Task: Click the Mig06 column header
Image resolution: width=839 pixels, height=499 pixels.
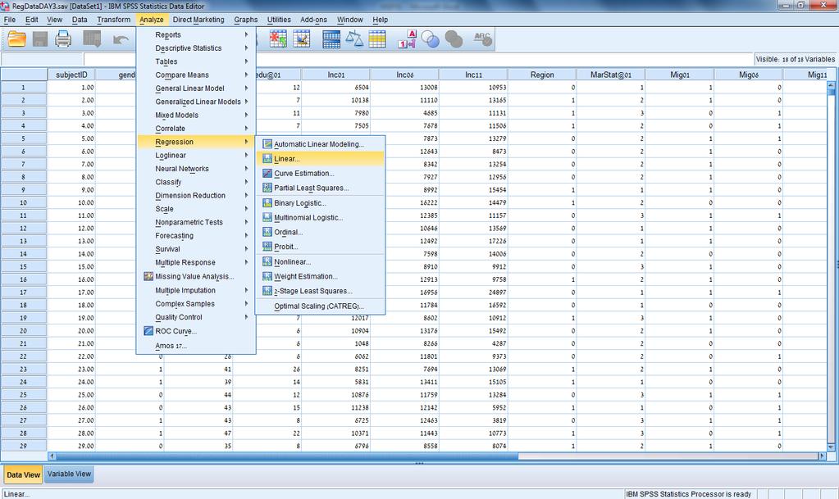Action: pyautogui.click(x=748, y=75)
